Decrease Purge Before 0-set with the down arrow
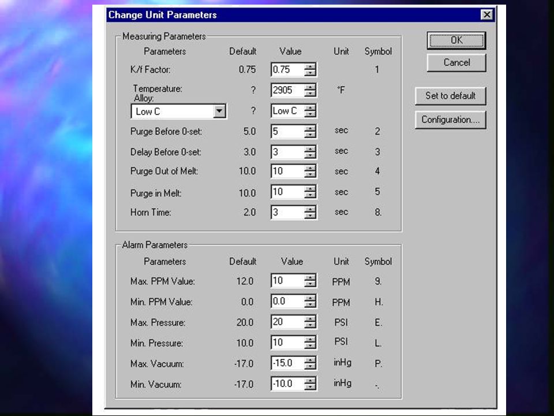 (x=310, y=135)
